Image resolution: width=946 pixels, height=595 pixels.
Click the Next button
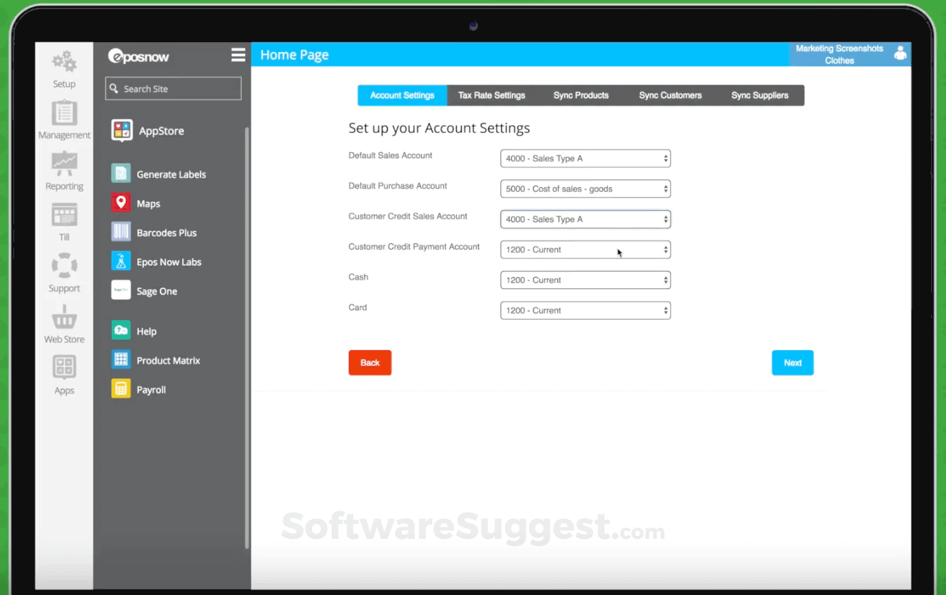coord(793,362)
